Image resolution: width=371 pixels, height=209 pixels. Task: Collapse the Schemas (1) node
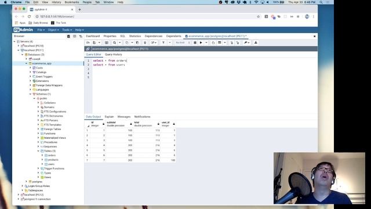click(x=30, y=94)
